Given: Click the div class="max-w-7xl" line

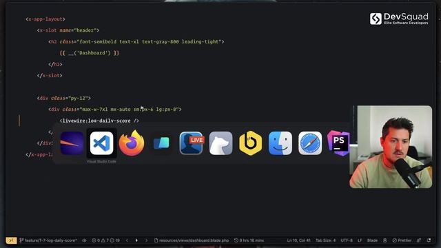Looking at the screenshot, I should click(x=115, y=110).
